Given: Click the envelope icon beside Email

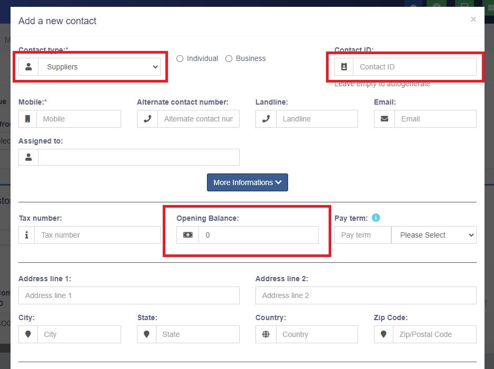Looking at the screenshot, I should 384,119.
